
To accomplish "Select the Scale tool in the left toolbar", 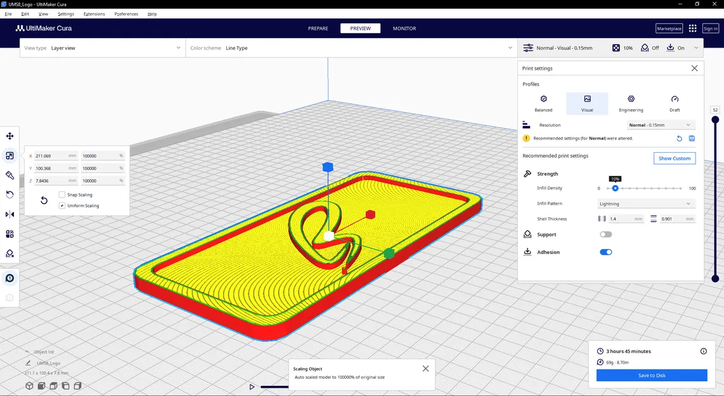I will (10, 155).
